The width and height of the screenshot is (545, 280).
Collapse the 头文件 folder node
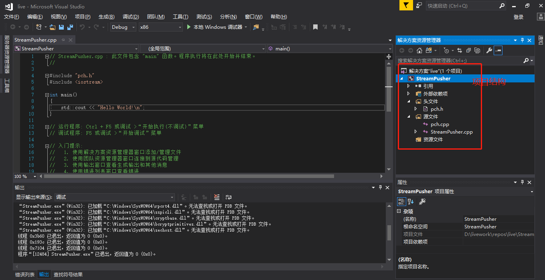pyautogui.click(x=409, y=102)
